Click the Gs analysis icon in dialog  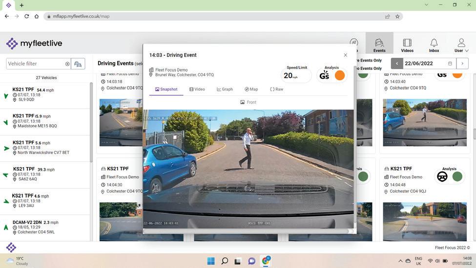(x=324, y=75)
